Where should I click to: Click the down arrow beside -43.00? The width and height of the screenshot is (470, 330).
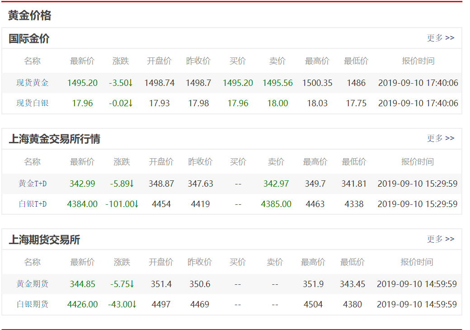[x=134, y=305]
